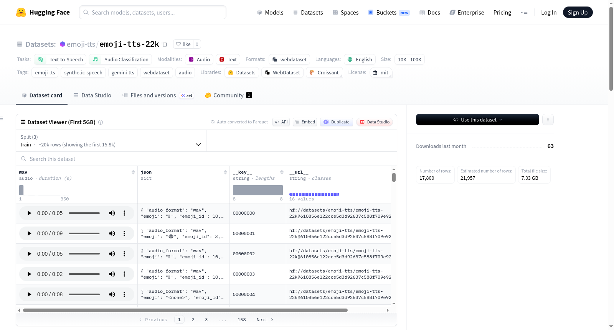Open audio options menu for row 00000004

[x=124, y=294]
